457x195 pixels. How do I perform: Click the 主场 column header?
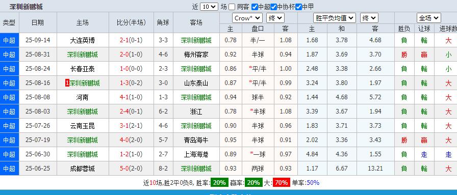coord(83,23)
